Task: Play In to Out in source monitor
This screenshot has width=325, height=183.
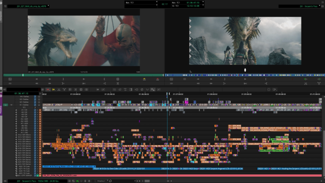Action: (84, 84)
